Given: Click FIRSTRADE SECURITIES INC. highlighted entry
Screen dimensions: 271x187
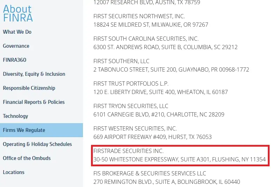Looking at the screenshot, I should [128, 151].
